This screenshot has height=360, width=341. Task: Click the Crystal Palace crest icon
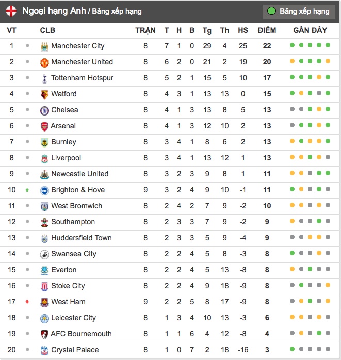click(44, 350)
